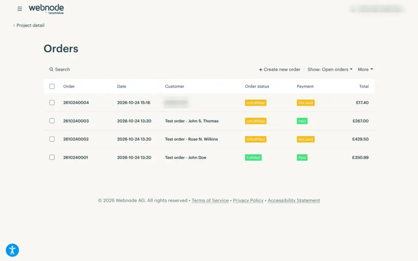Click the Webnode logo
418x261 pixels.
coord(46,9)
